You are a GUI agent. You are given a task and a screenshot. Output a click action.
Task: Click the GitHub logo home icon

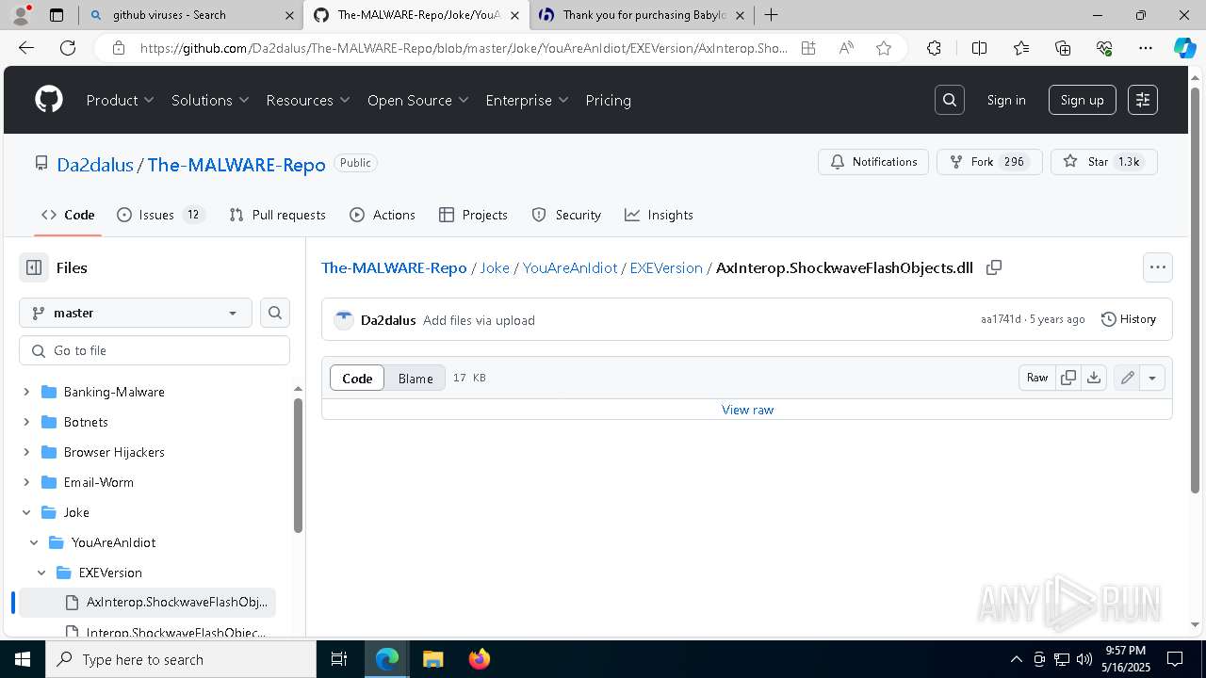[x=49, y=100]
